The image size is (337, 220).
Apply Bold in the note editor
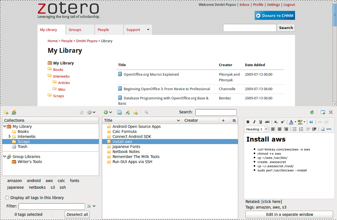point(248,122)
